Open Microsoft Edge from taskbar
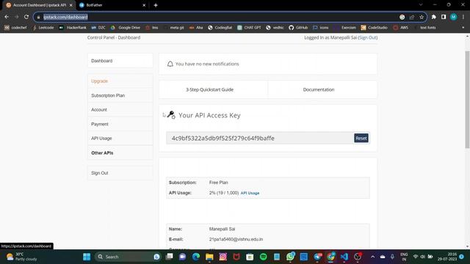 (x=196, y=257)
